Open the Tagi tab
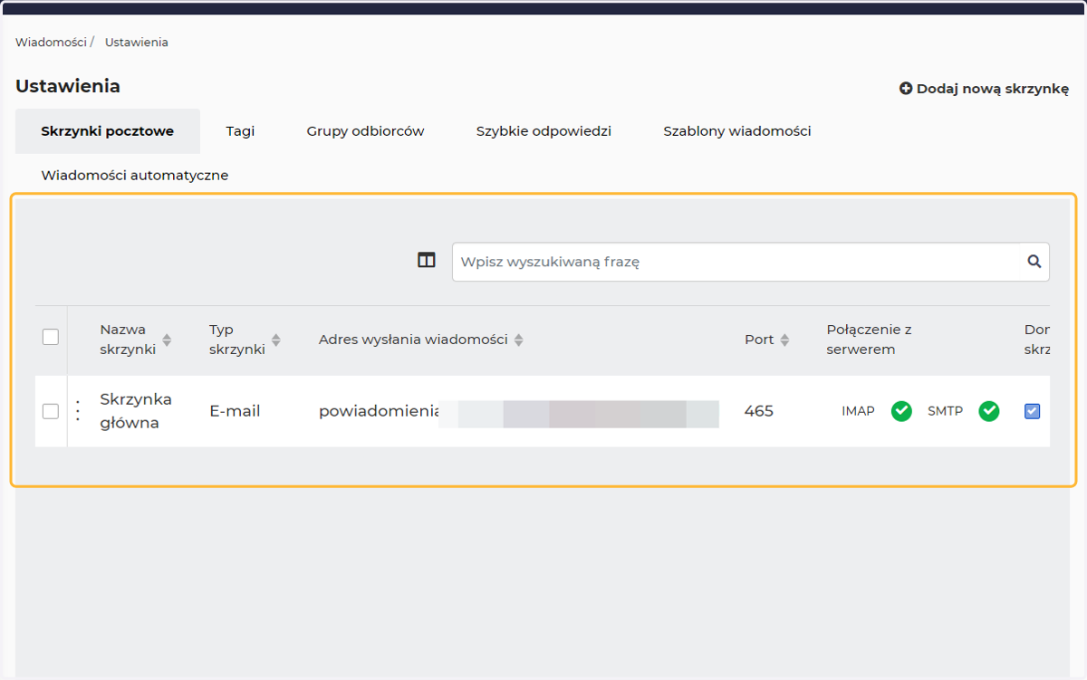 [x=240, y=131]
